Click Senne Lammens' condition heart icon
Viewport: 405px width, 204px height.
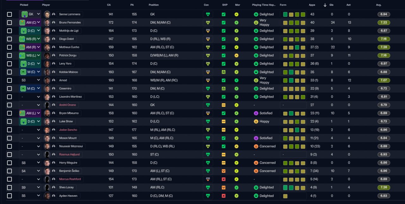click(208, 15)
